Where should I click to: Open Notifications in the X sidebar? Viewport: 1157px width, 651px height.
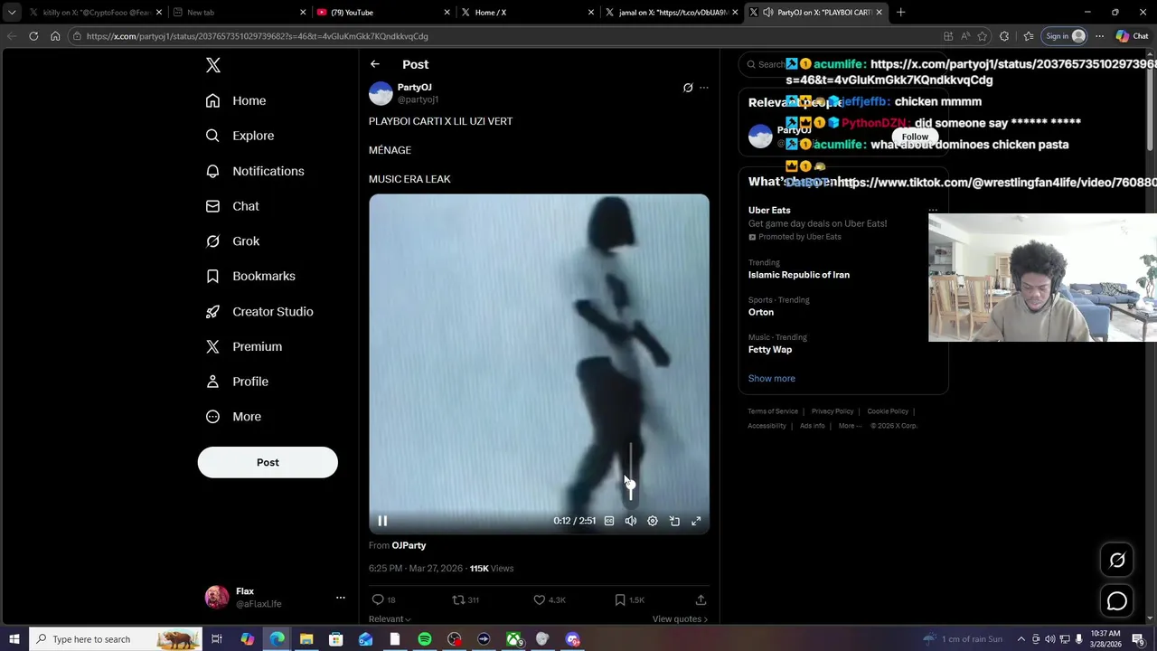[x=255, y=171]
